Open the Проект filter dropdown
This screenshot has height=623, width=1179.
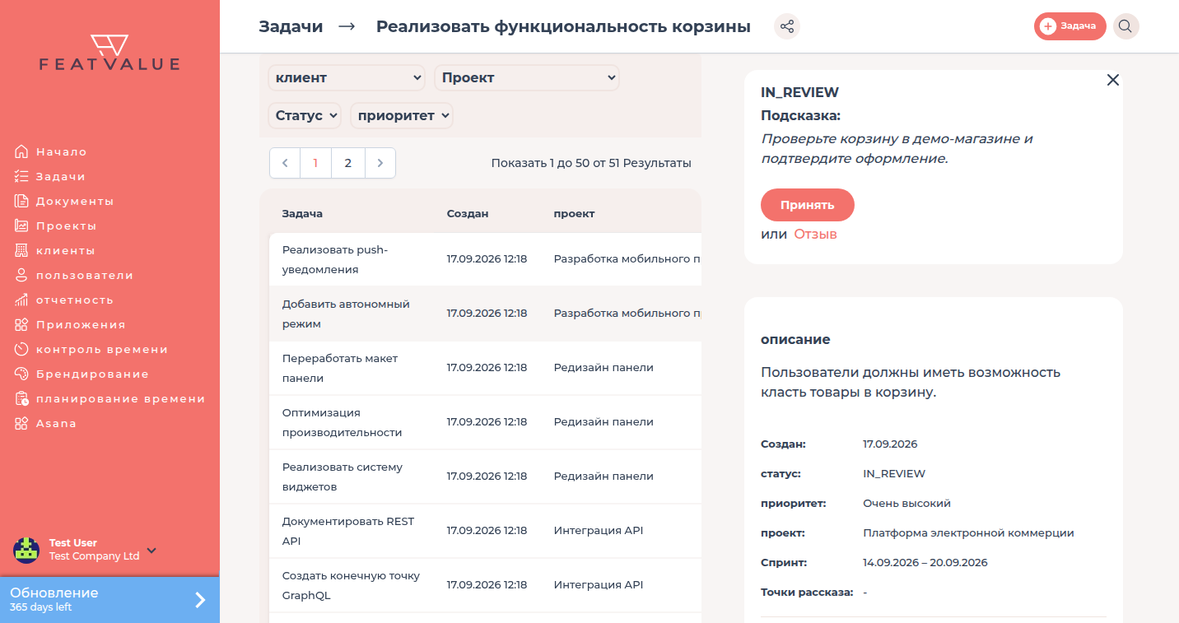click(527, 78)
